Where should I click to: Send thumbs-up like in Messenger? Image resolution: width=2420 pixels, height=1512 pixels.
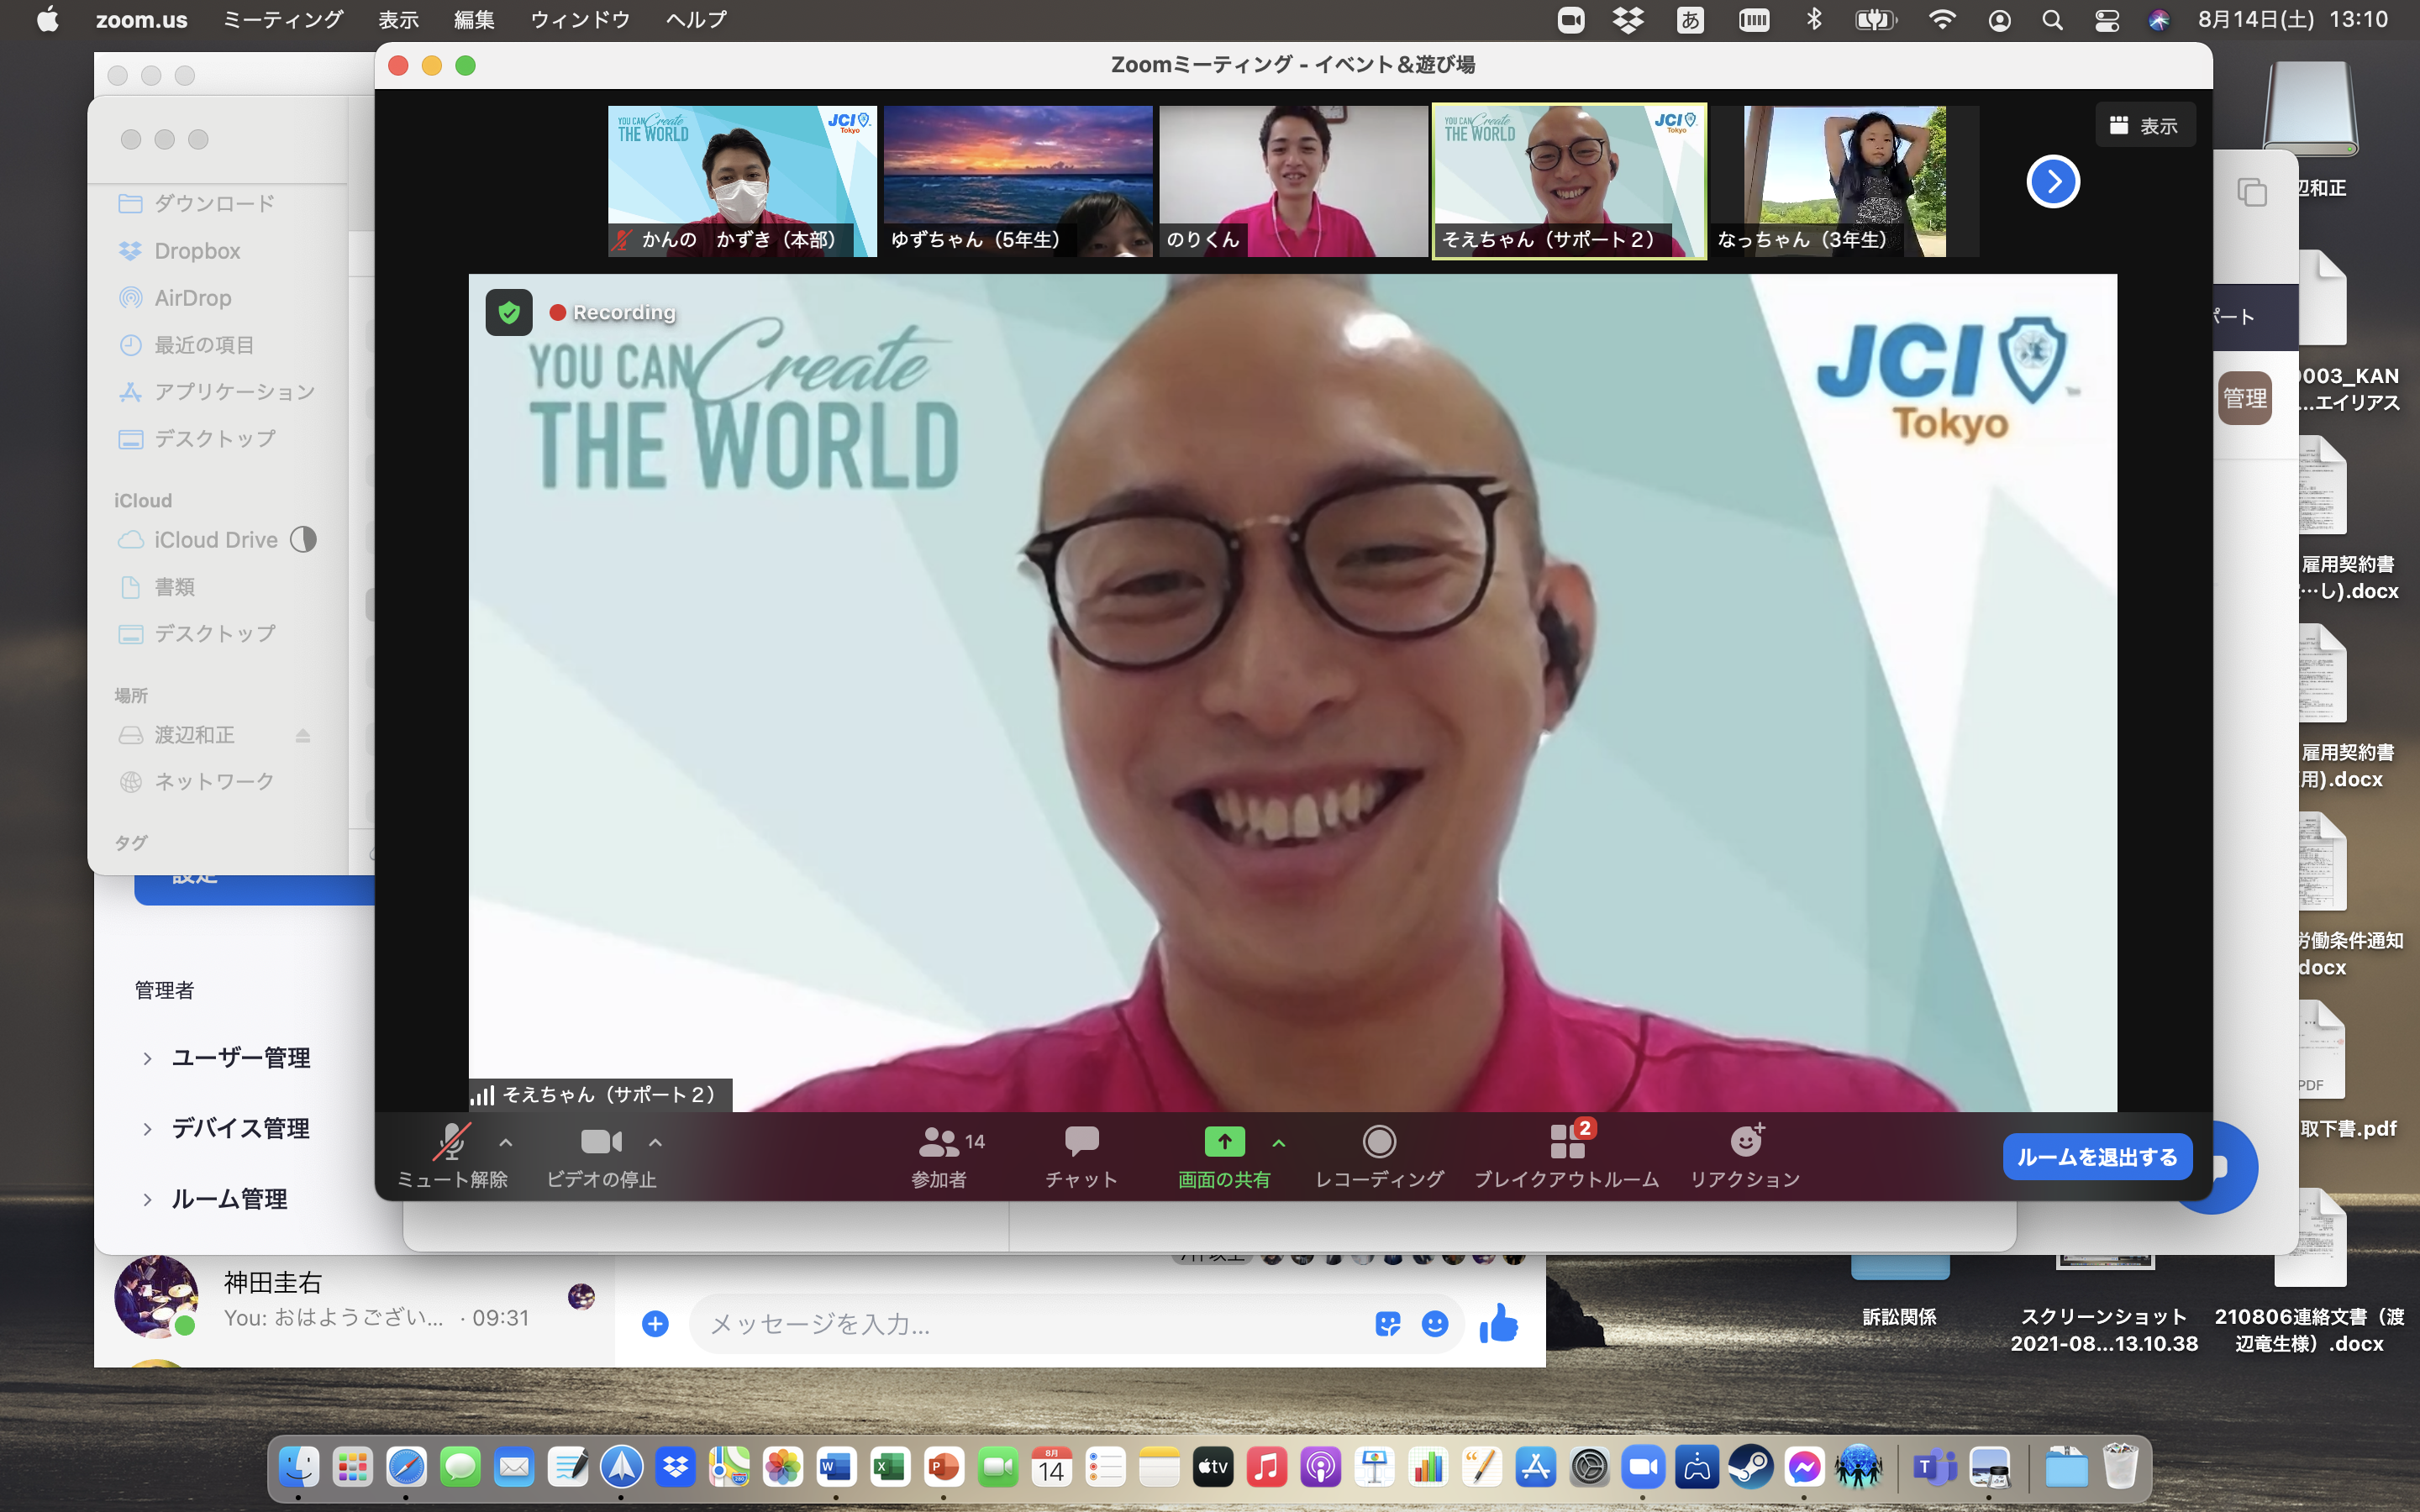(x=1498, y=1323)
